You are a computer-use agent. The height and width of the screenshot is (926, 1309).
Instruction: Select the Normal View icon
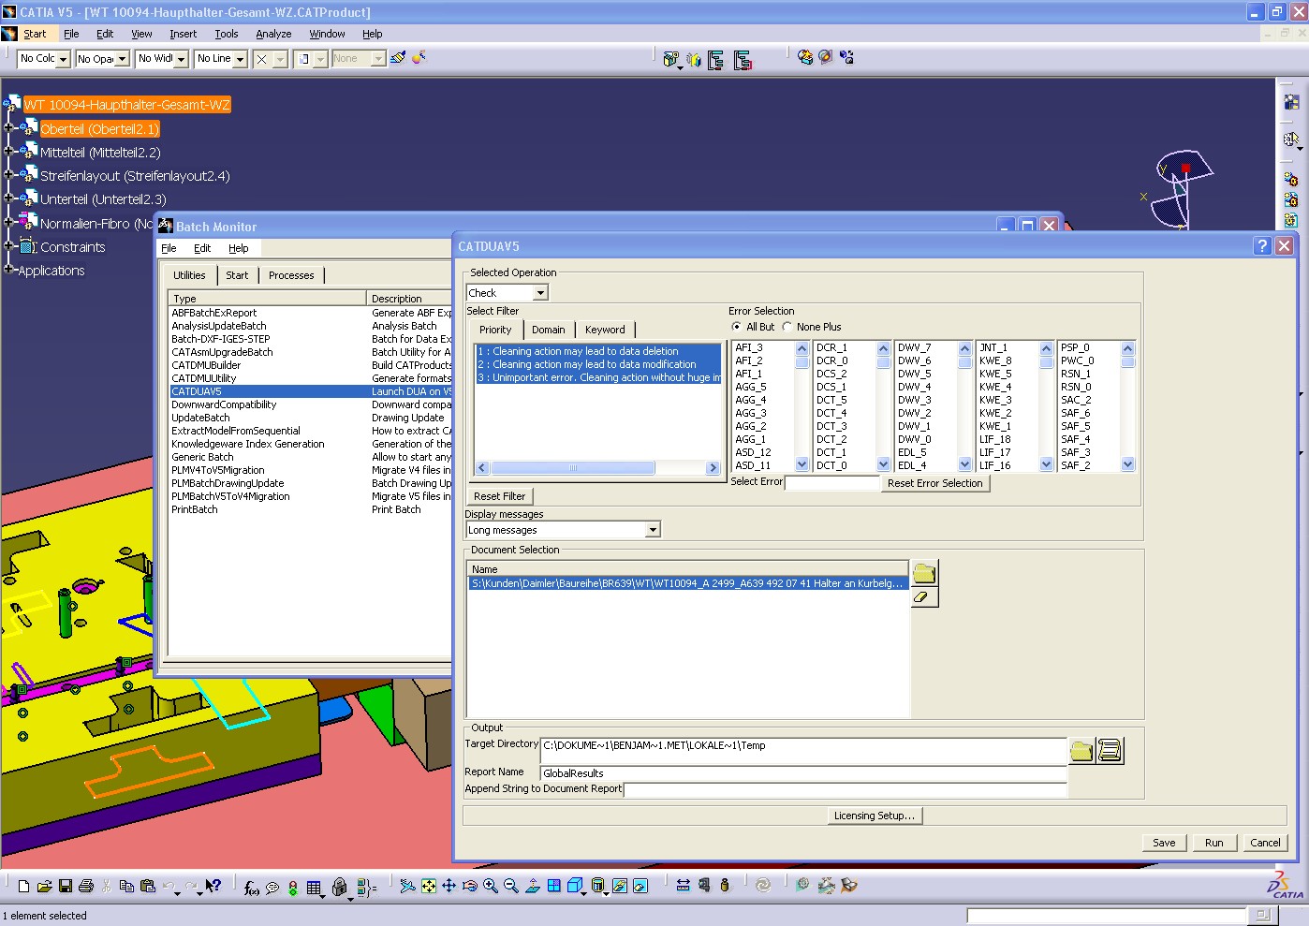click(533, 886)
